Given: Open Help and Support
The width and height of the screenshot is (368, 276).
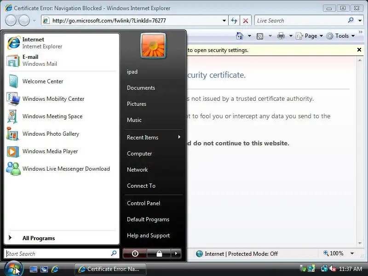Looking at the screenshot, I should point(154,236).
